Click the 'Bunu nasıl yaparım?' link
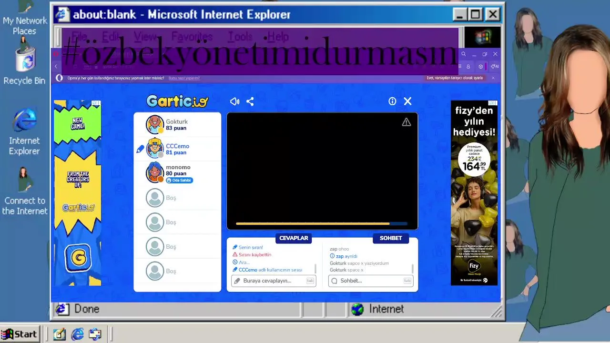This screenshot has height=343, width=610. (184, 78)
